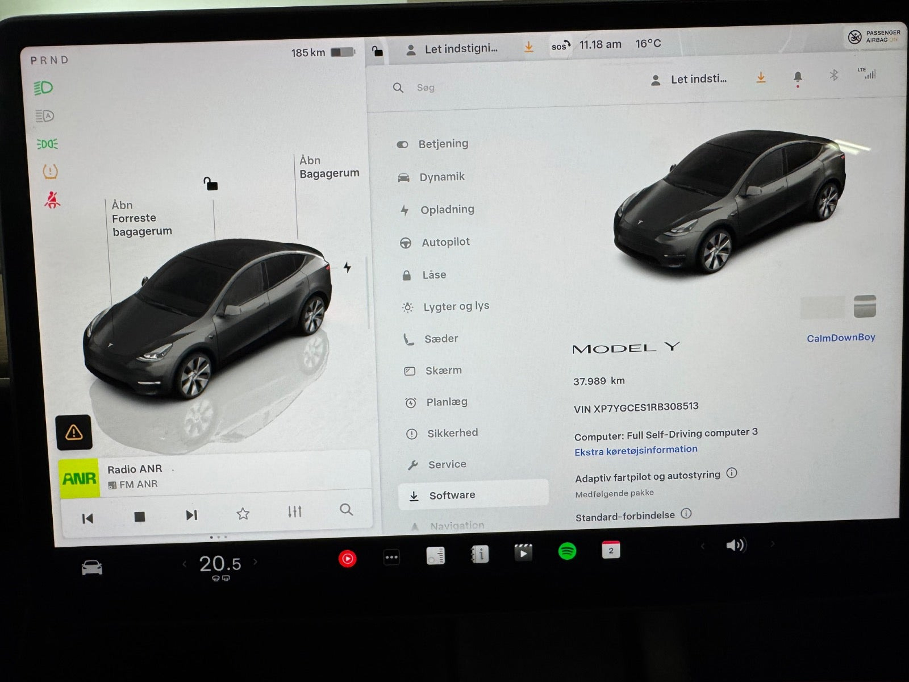Open Dynamik settings menu
Screen dimensions: 909x682
click(x=431, y=177)
